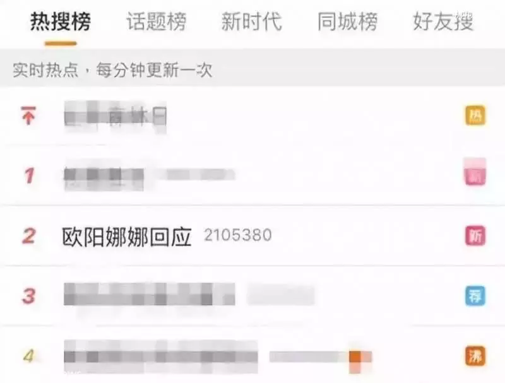Switch to the 好友搜 tab
Image resolution: width=505 pixels, height=383 pixels.
443,21
